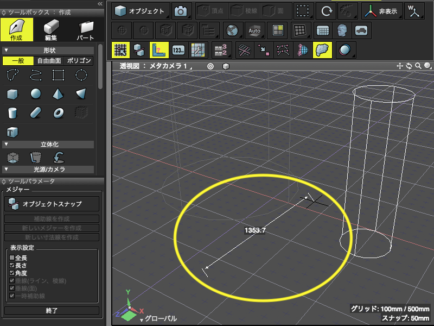
Task: Uncheck the 長さ checkbox
Action: point(12,265)
